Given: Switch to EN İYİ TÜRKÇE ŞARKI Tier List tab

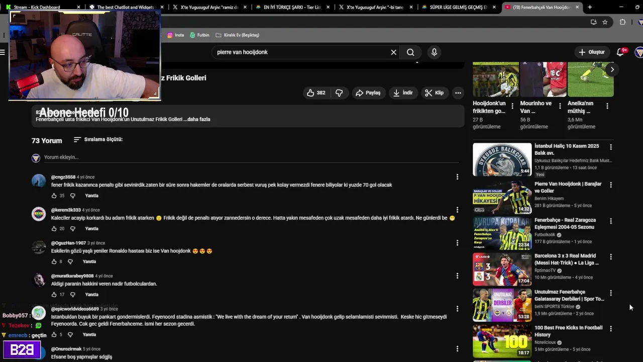Looking at the screenshot, I should tap(291, 7).
